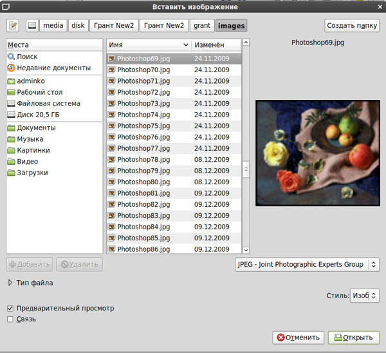The width and height of the screenshot is (386, 353).
Task: Select Photoshop82.jpg in file list
Action: [174, 204]
